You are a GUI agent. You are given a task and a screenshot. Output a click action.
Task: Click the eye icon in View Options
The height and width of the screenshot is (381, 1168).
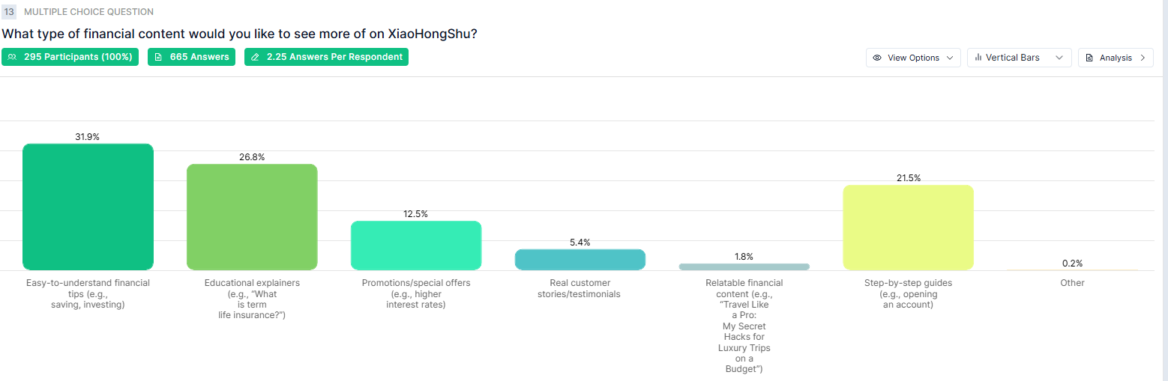[877, 58]
